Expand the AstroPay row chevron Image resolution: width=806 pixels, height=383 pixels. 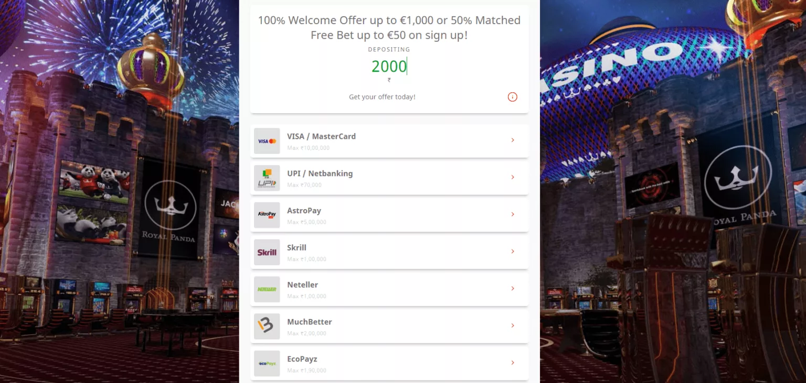(x=513, y=214)
